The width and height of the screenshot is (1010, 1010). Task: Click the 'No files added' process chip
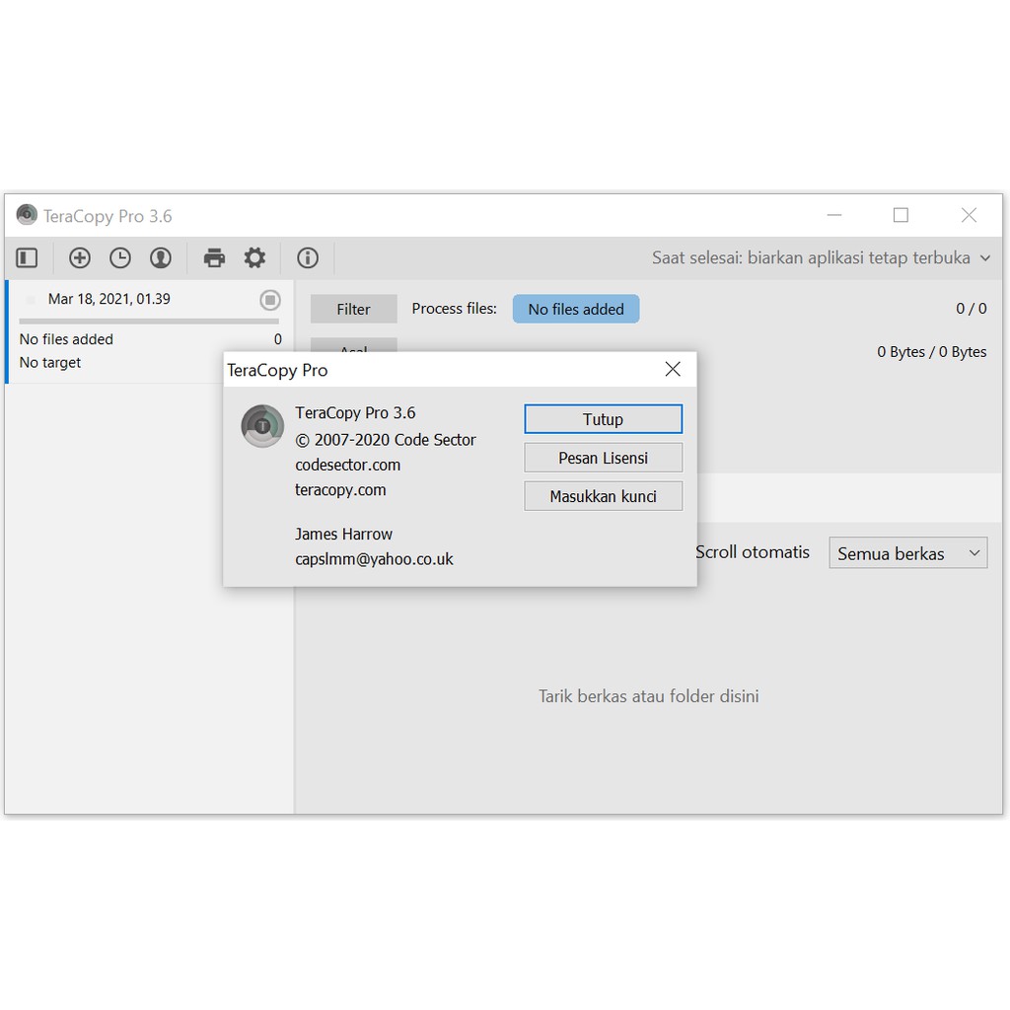pyautogui.click(x=576, y=308)
